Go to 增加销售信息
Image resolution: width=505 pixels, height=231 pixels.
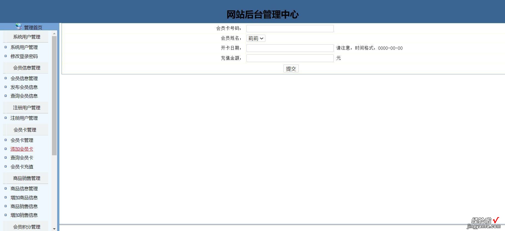pos(24,215)
